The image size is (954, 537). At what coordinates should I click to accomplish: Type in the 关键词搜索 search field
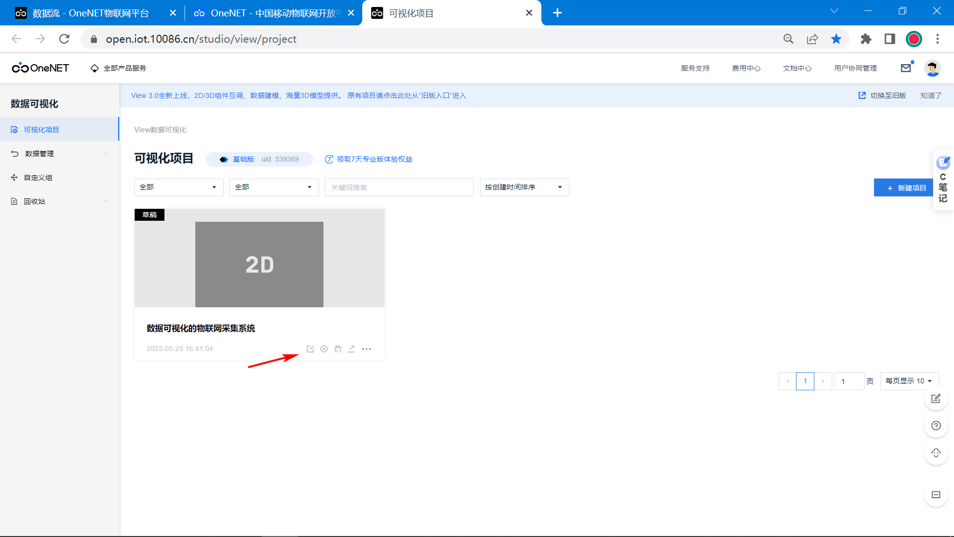[398, 187]
